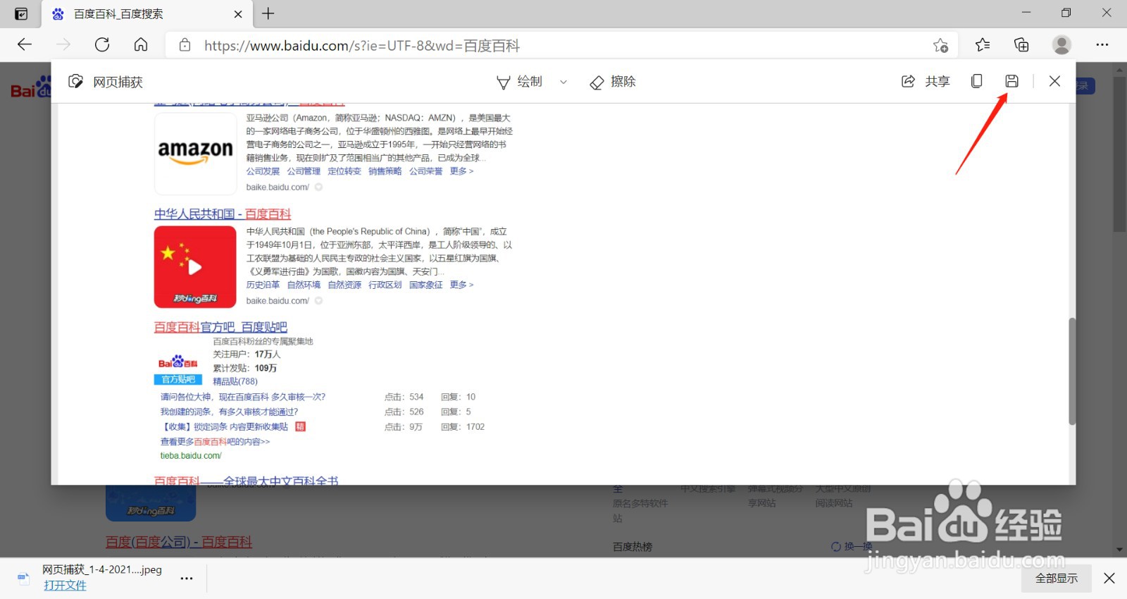Click tieba.baidu.com/ source link
The image size is (1127, 599).
[x=191, y=456]
